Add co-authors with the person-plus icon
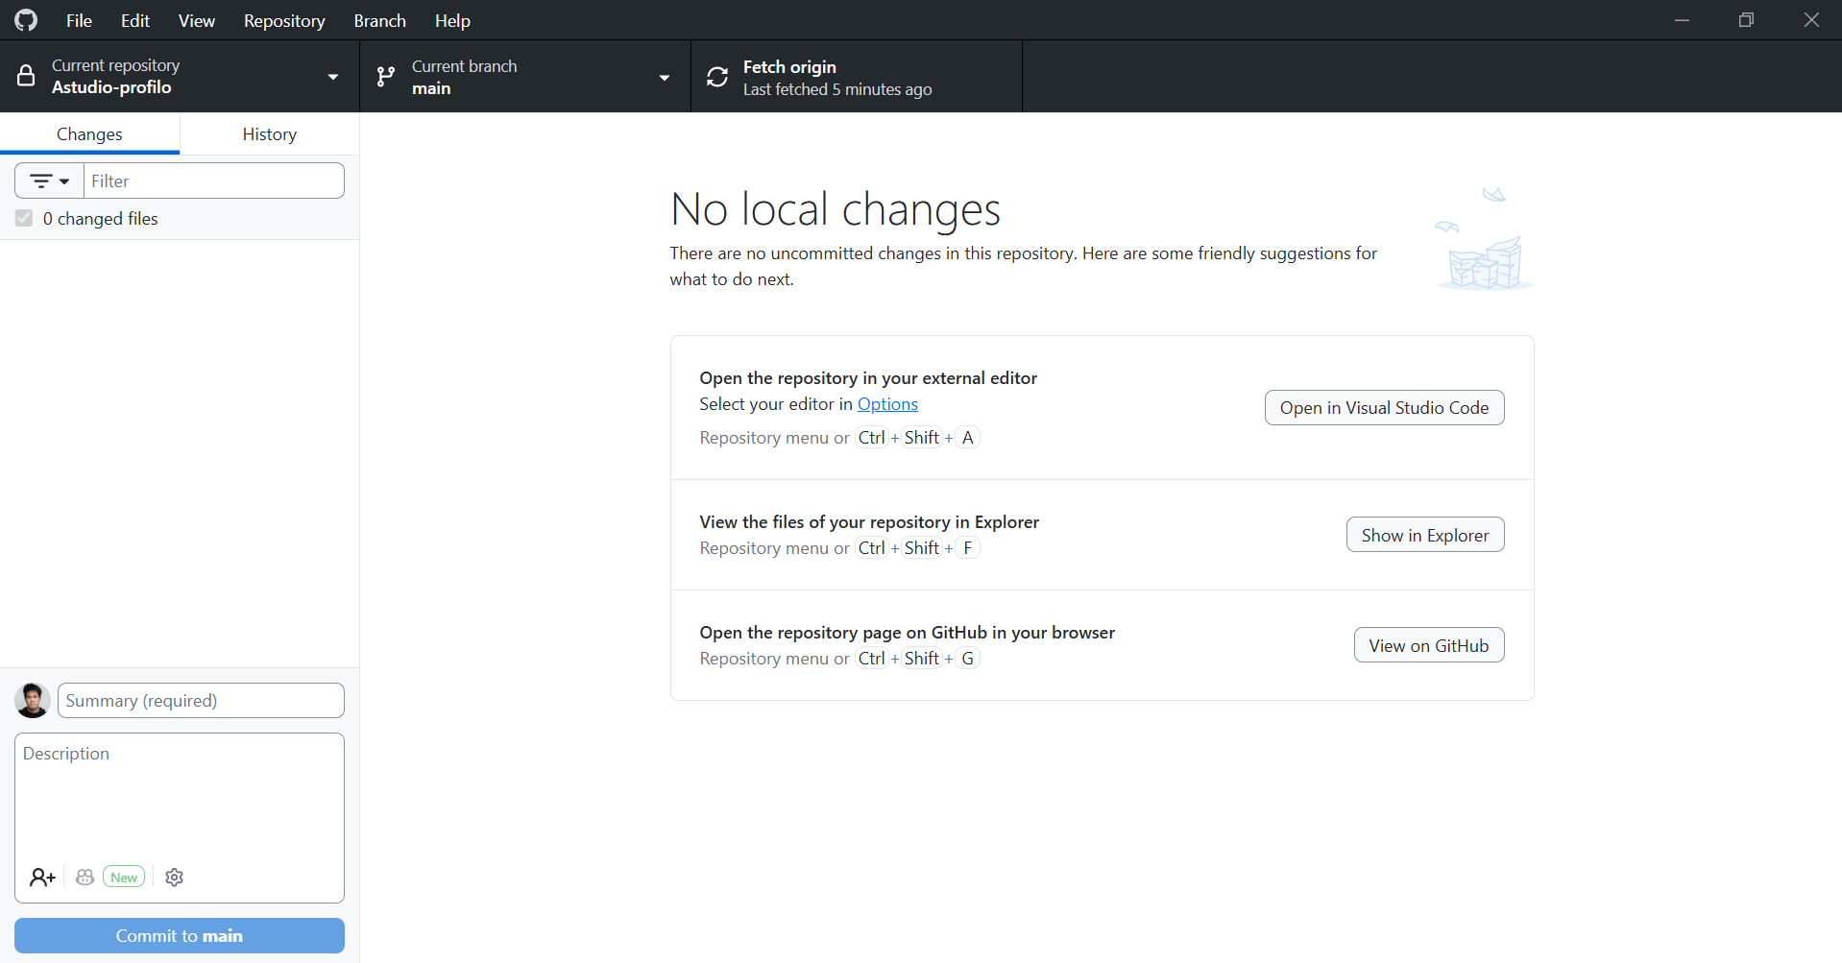Image resolution: width=1842 pixels, height=963 pixels. coord(42,877)
